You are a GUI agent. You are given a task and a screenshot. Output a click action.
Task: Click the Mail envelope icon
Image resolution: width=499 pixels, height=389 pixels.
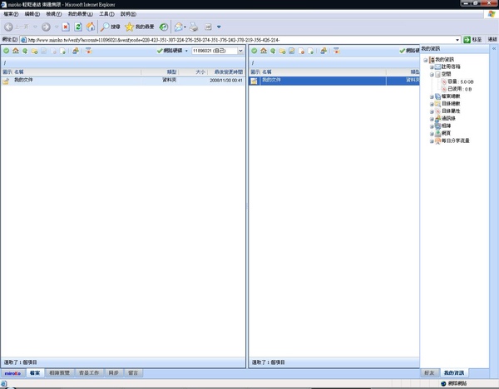(178, 27)
